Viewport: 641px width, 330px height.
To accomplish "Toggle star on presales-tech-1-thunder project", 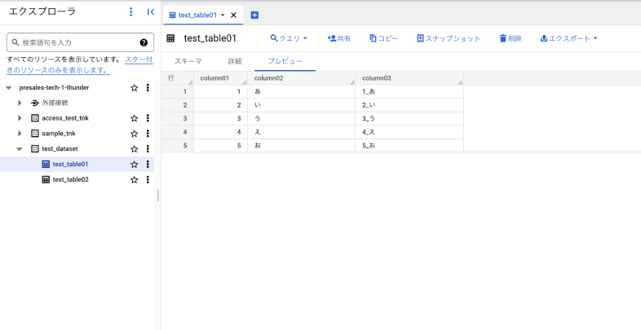I will [134, 88].
